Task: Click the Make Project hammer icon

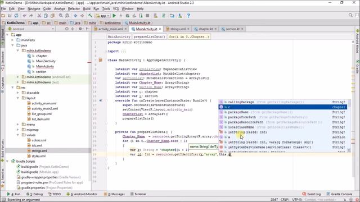Action: (90, 16)
